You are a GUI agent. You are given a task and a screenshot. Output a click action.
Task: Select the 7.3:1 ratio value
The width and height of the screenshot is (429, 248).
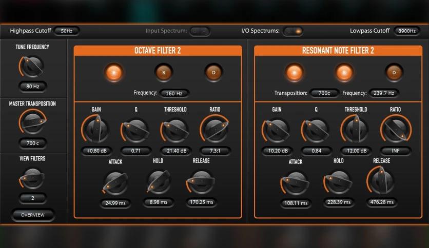215,151
